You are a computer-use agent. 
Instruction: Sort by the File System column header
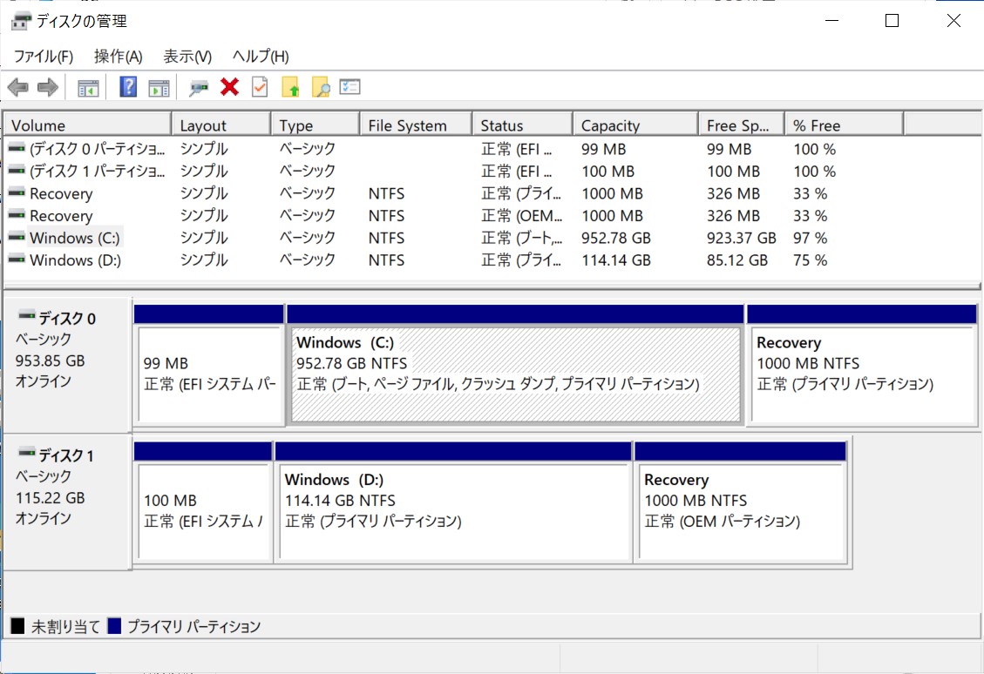pyautogui.click(x=416, y=125)
